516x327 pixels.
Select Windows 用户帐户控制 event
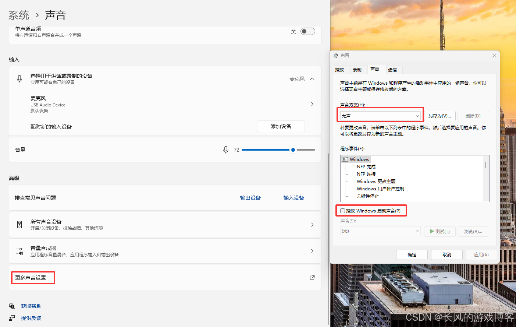pos(380,189)
